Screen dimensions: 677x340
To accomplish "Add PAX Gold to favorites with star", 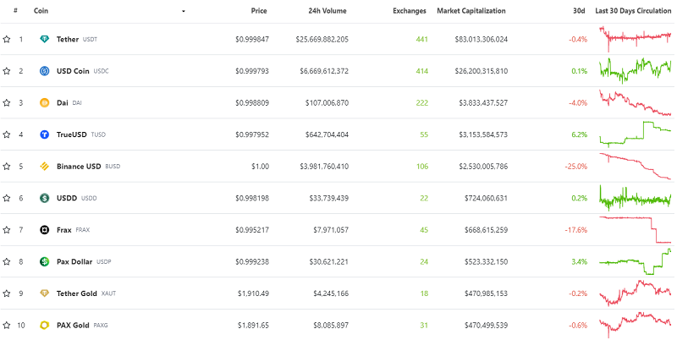I will coord(7,325).
